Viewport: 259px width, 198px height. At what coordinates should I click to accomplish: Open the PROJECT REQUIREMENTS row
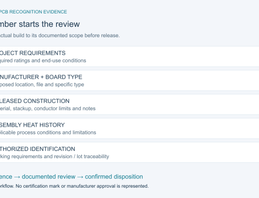pos(129,56)
